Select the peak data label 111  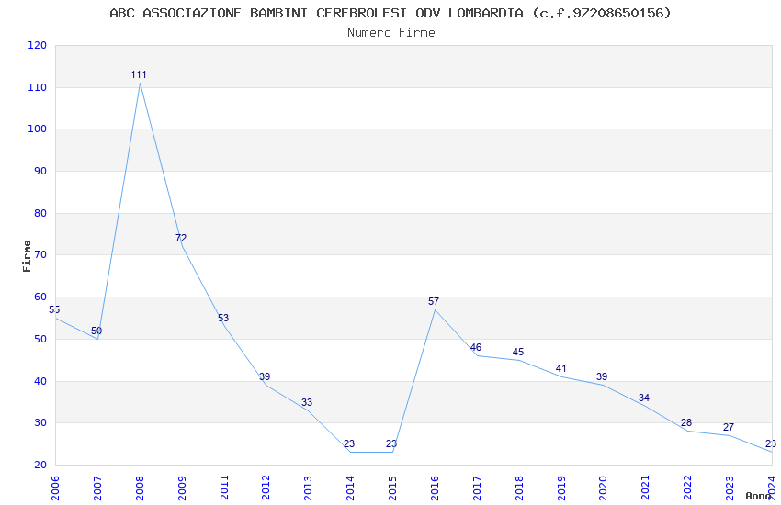(139, 74)
